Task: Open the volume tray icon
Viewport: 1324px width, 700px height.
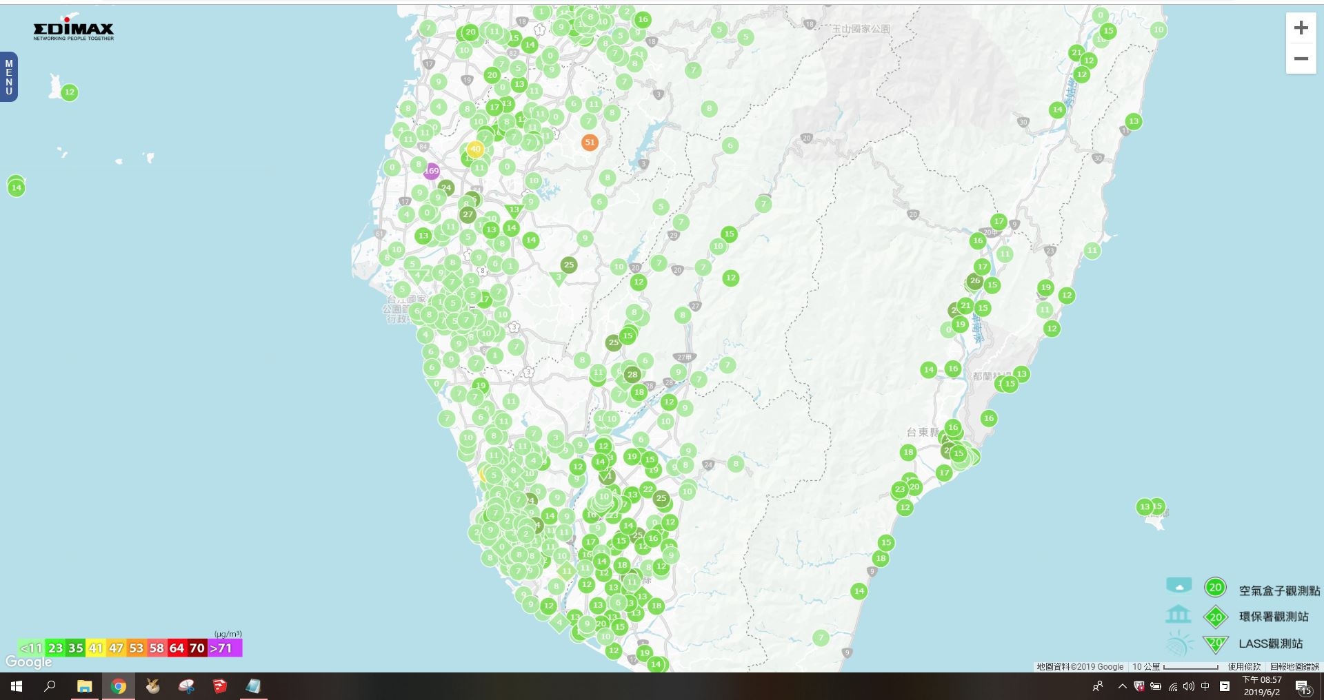Action: point(1189,686)
